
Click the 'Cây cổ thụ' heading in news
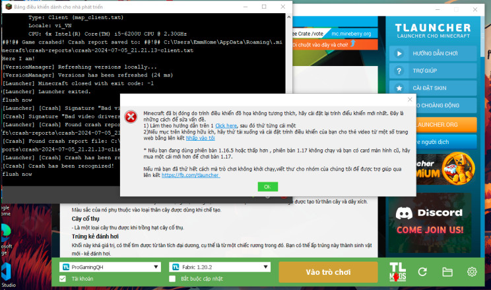[x=86, y=219]
